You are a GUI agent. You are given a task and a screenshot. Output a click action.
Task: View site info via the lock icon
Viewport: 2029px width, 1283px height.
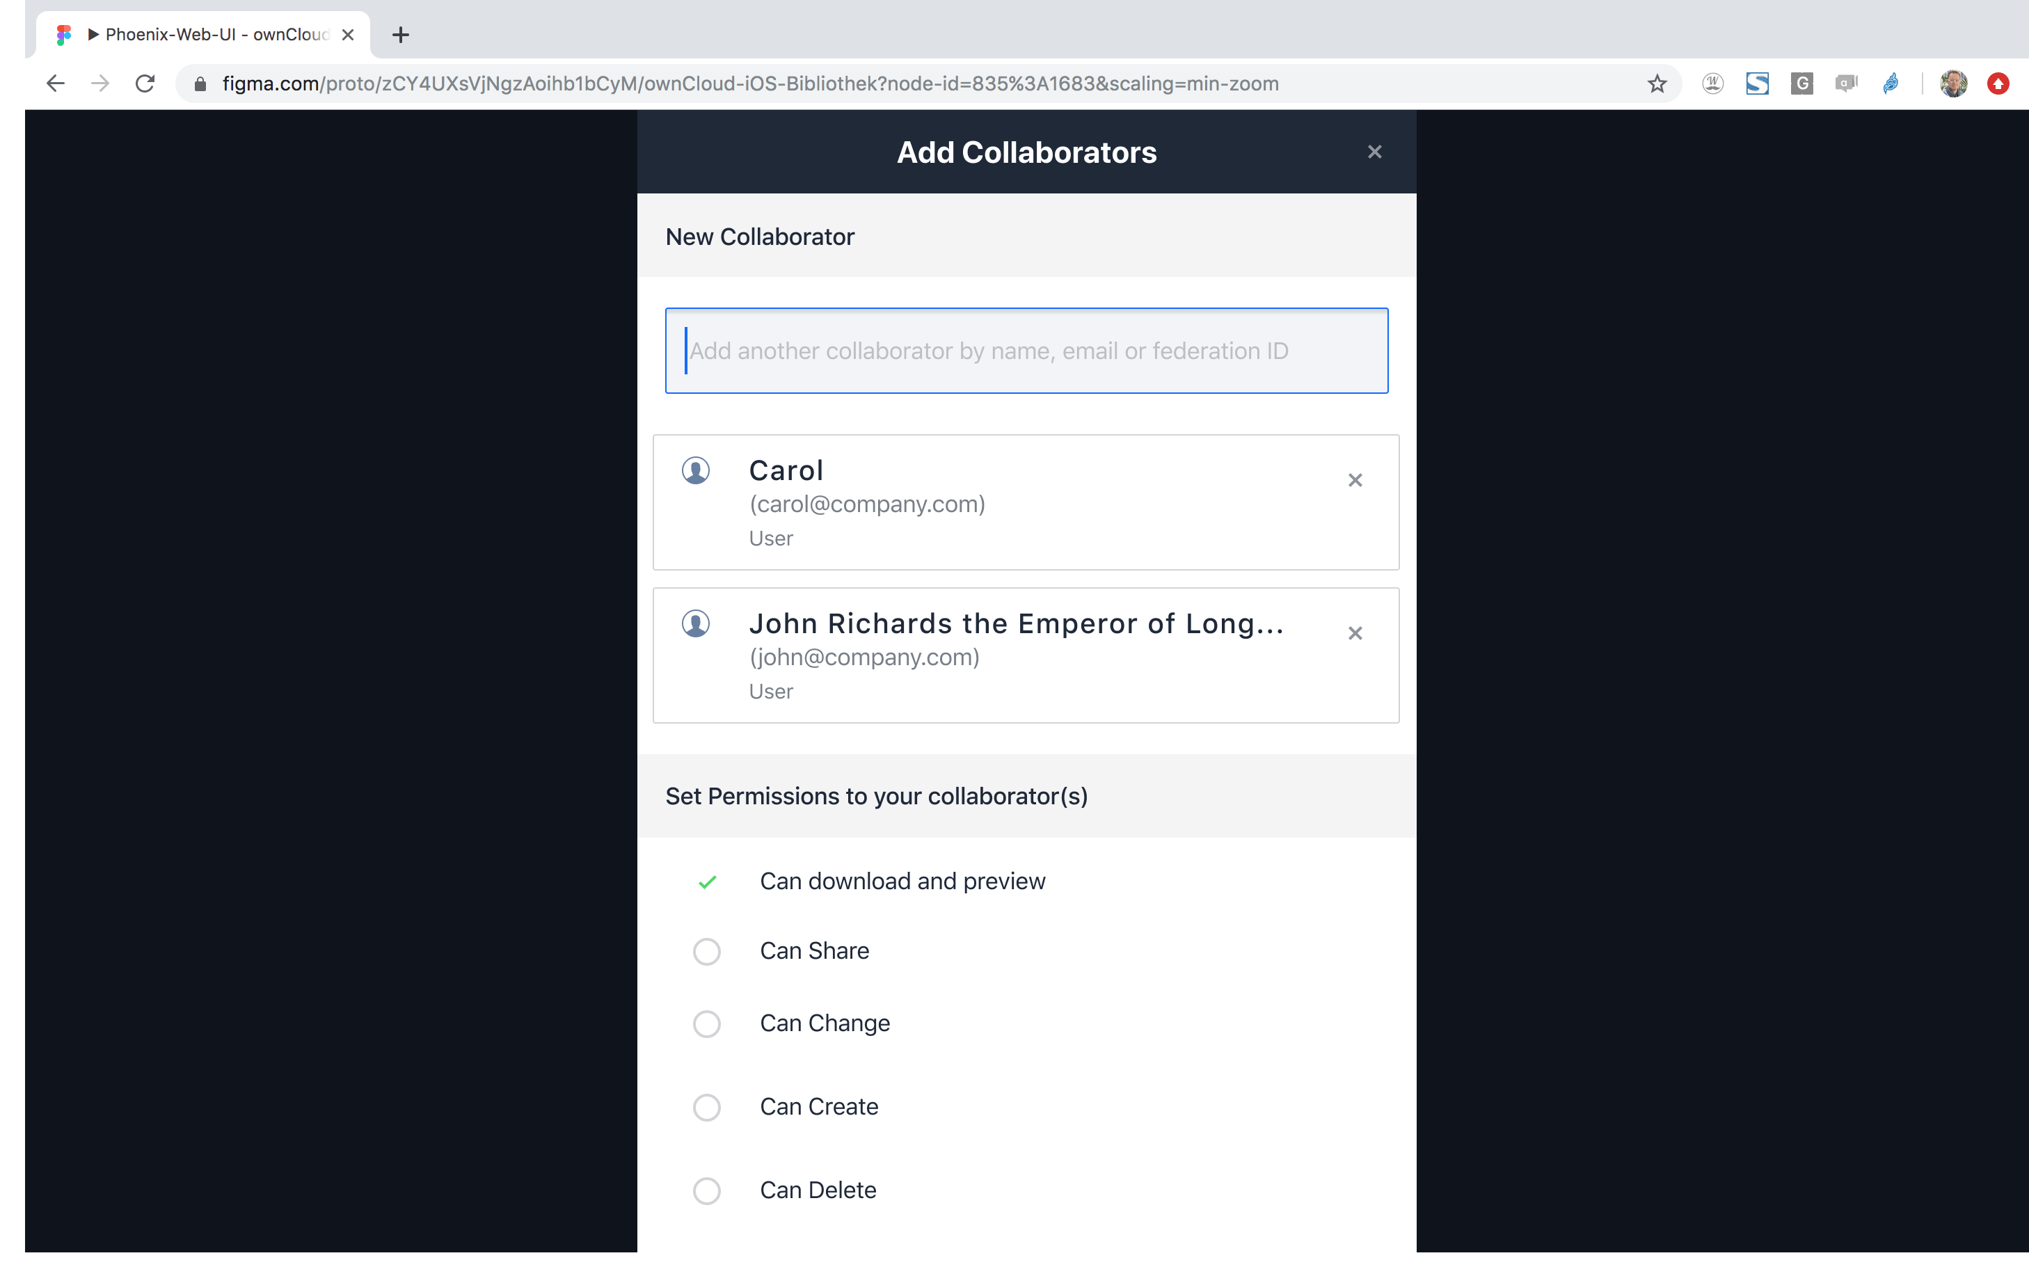(200, 83)
